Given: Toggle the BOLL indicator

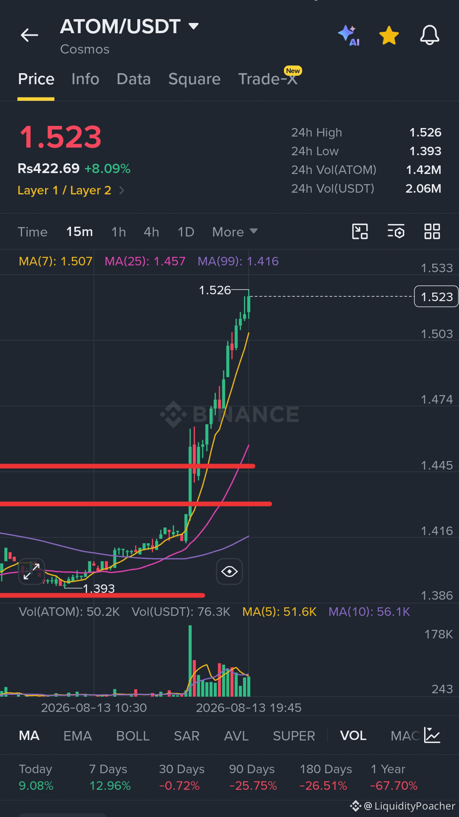Looking at the screenshot, I should click(x=133, y=736).
